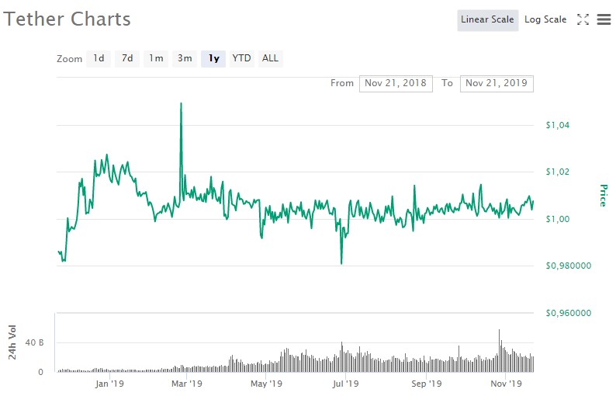This screenshot has height=396, width=616.
Task: Set zoom to 3m
Action: click(x=185, y=58)
